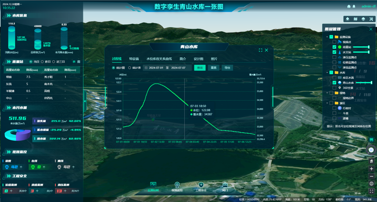Open the 例 legend button on map
Viewport: 377px width, 202px height.
point(371,140)
